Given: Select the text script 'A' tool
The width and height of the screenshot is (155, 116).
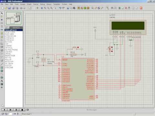Looking at the screenshot, I should click(x=2, y=81).
